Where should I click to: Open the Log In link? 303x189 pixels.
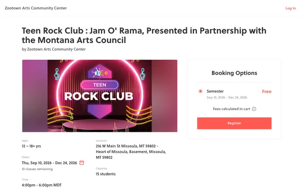tap(291, 8)
